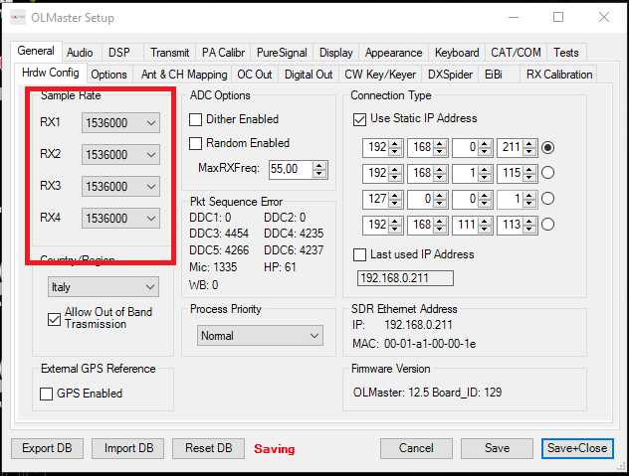This screenshot has width=629, height=476.
Task: Open the OC Out sub-tab
Action: pyautogui.click(x=255, y=75)
